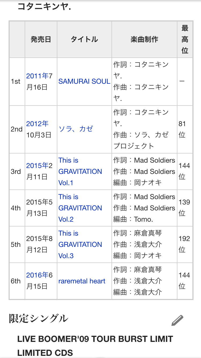Click the 2015年 date link in 3rd row

tap(37, 166)
